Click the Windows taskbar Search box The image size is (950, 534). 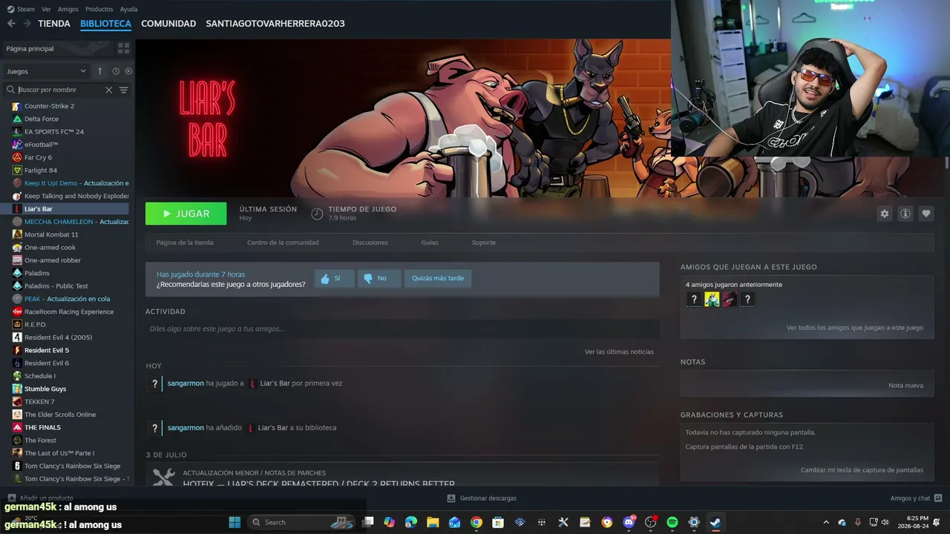(300, 522)
